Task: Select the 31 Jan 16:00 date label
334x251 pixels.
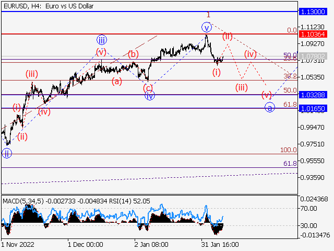Action: (x=220, y=244)
